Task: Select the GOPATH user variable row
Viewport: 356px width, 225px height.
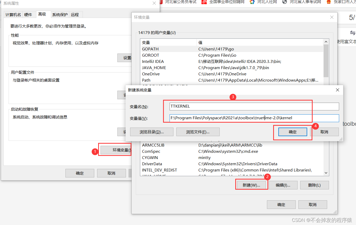Action: (x=151, y=49)
